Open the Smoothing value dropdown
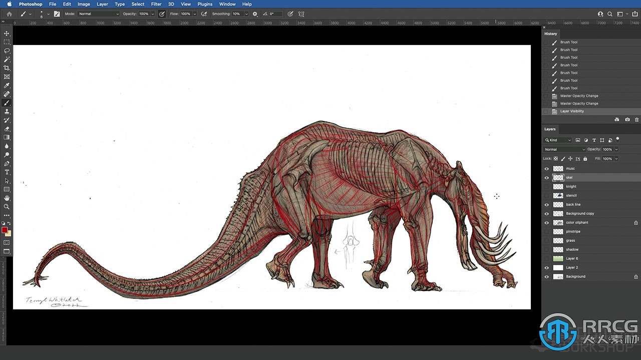This screenshot has height=360, width=641. pyautogui.click(x=246, y=14)
